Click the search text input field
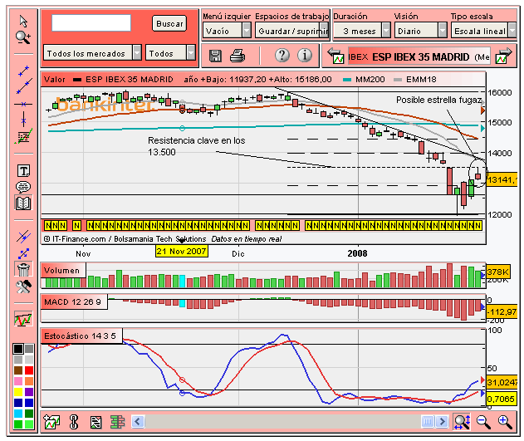This screenshot has height=441, width=524. (x=91, y=22)
